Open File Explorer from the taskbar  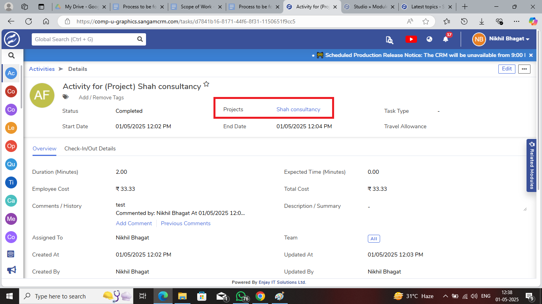tap(182, 296)
